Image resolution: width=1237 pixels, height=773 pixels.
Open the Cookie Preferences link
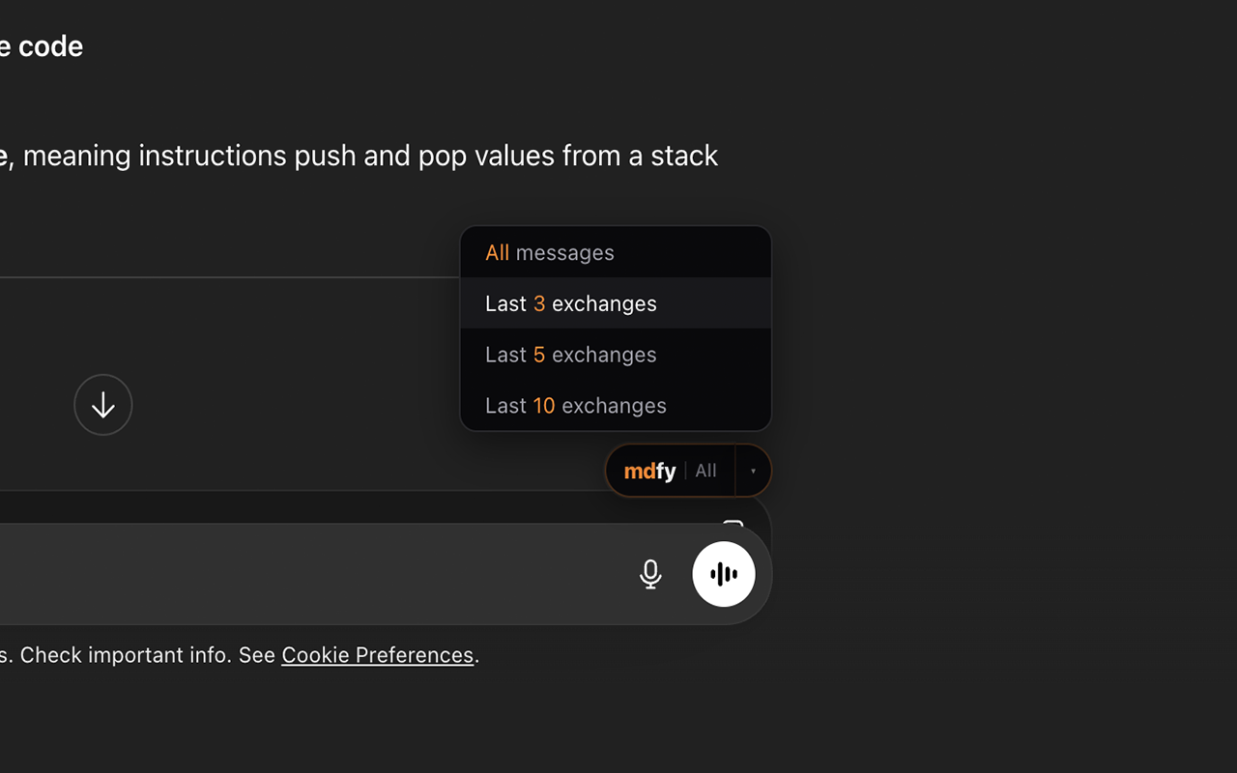[x=377, y=655]
